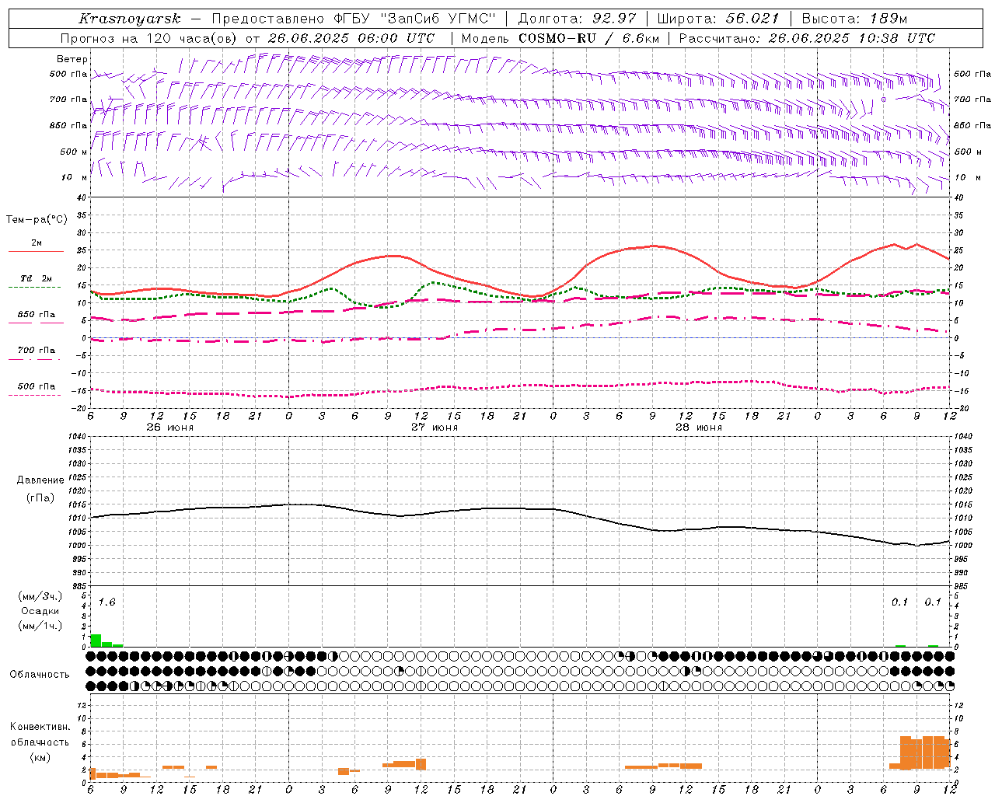Click the dashed line sample under 'Td 2м'
The width and height of the screenshot is (995, 796).
[34, 288]
